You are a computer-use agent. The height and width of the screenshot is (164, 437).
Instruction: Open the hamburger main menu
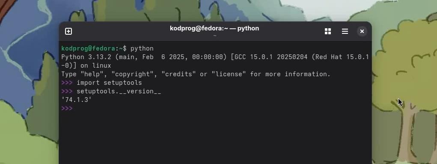click(x=345, y=31)
